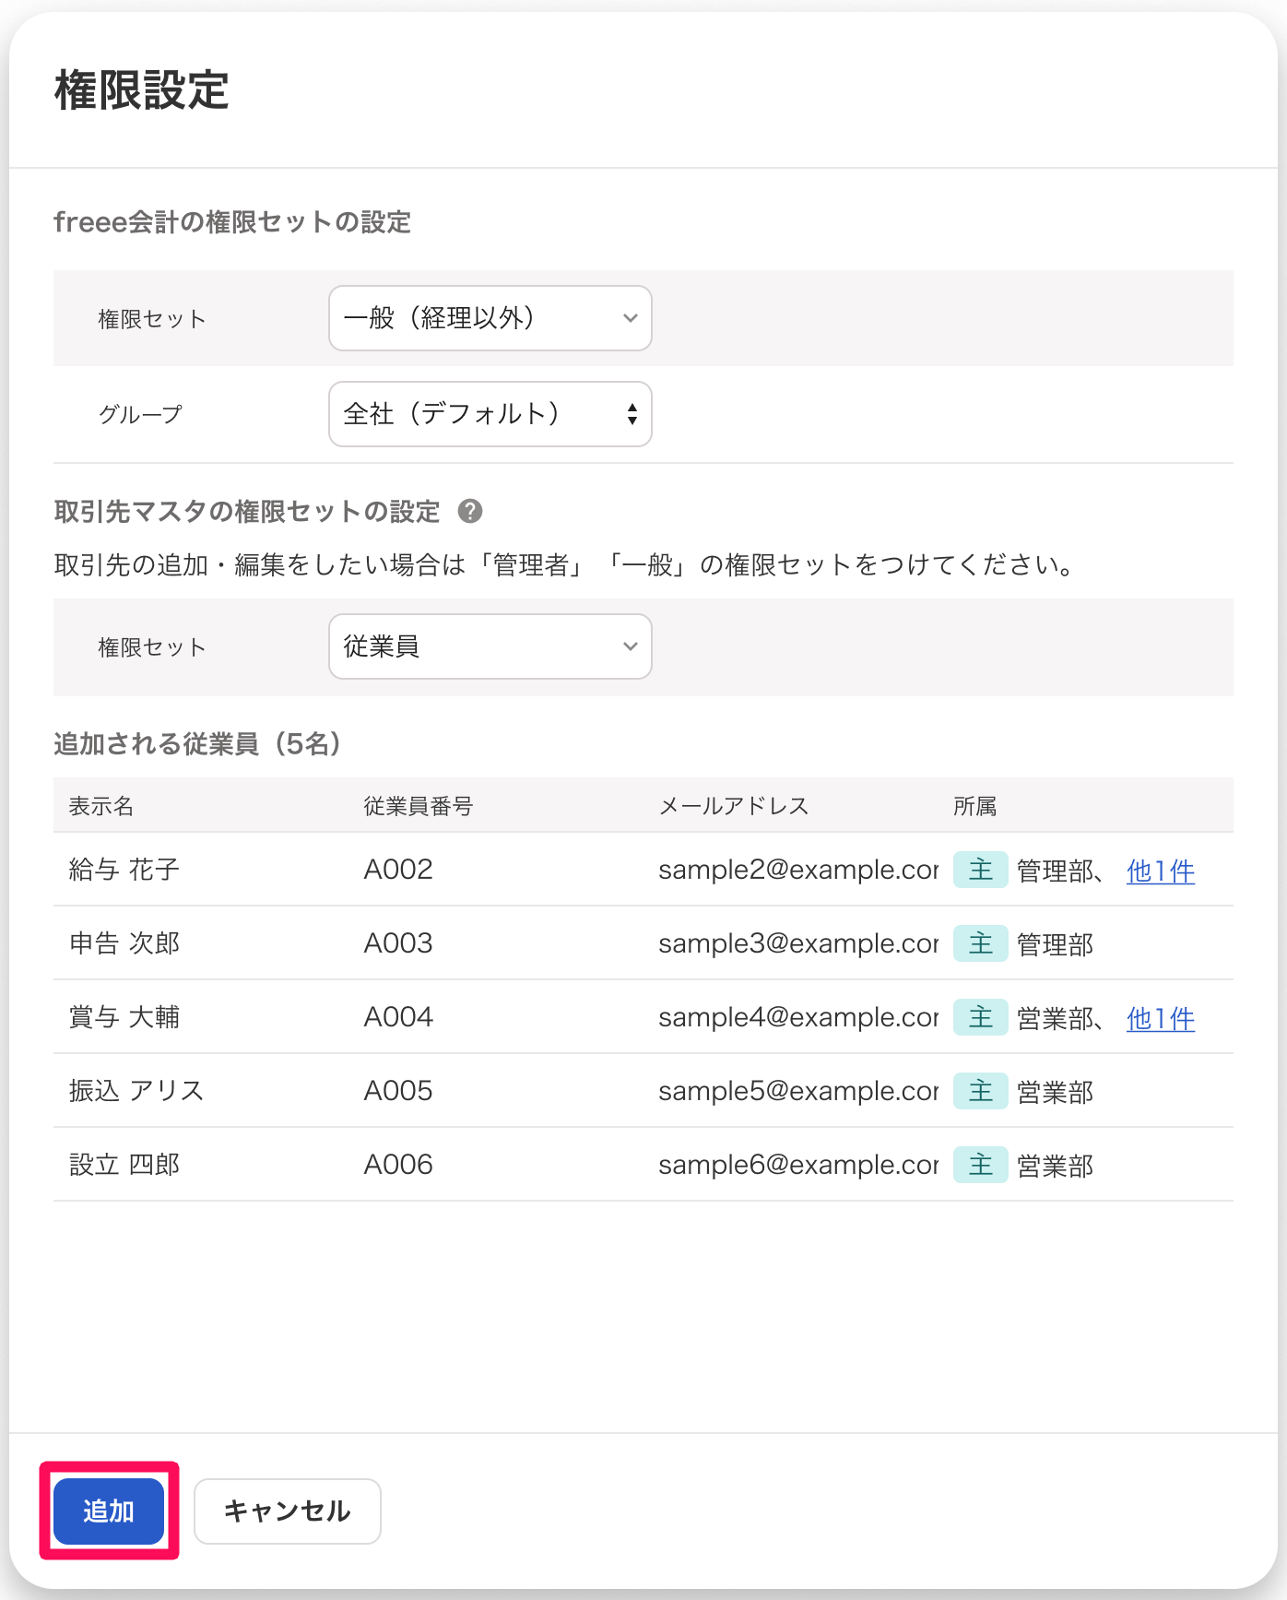Screen dimensions: 1287x1600
Task: Click the 従業員番号 column header
Action: [419, 806]
